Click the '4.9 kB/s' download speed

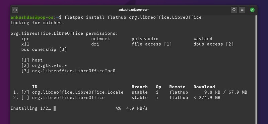coord(137,108)
